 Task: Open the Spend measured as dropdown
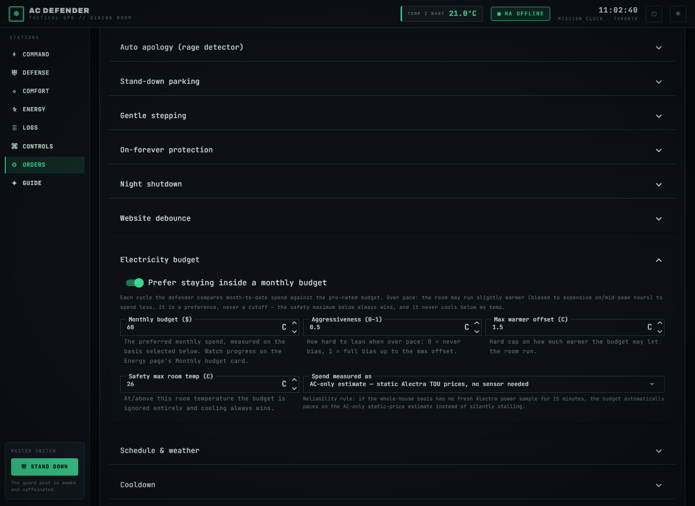tap(484, 384)
